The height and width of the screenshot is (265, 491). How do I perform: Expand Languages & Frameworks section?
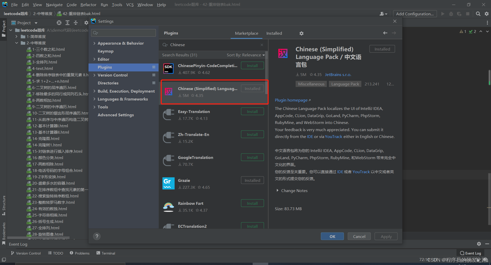pyautogui.click(x=94, y=99)
